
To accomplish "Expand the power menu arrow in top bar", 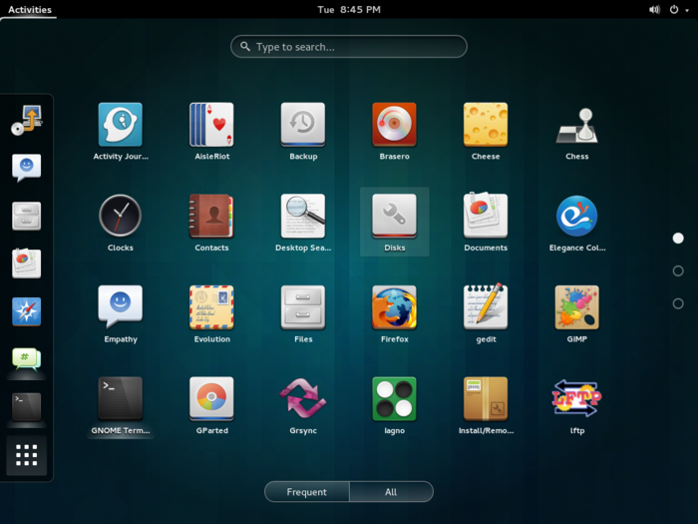I will pos(687,10).
